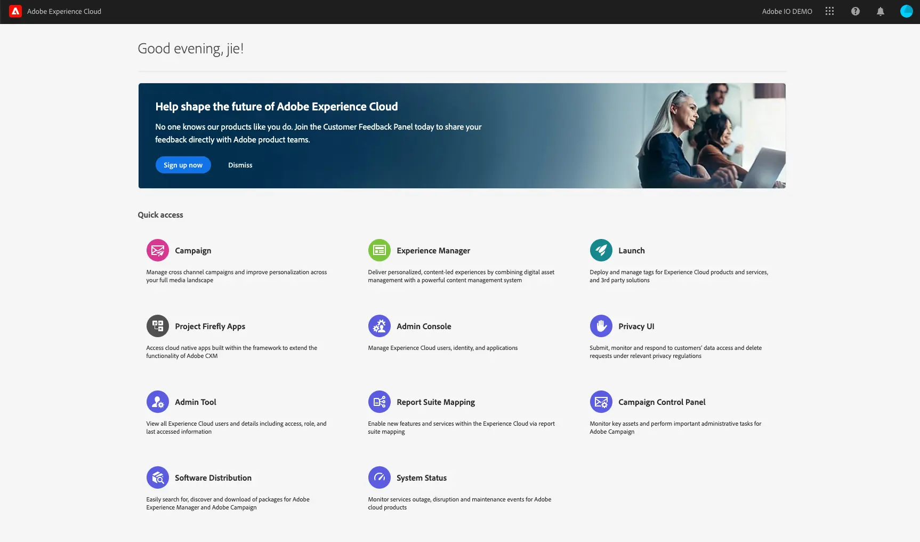Click the Software Distribution search icon
Viewport: 920px width, 542px height.
[157, 477]
